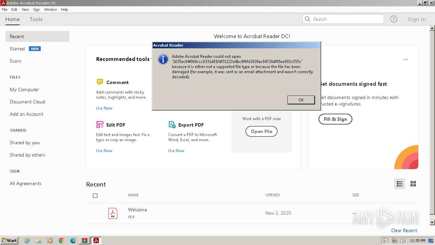Click the Welcome PDF file icon
The height and width of the screenshot is (245, 435).
(x=113, y=213)
